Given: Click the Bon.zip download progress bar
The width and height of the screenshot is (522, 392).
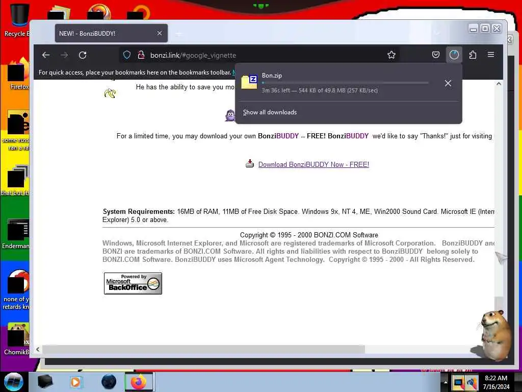Looking at the screenshot, I should click(345, 83).
